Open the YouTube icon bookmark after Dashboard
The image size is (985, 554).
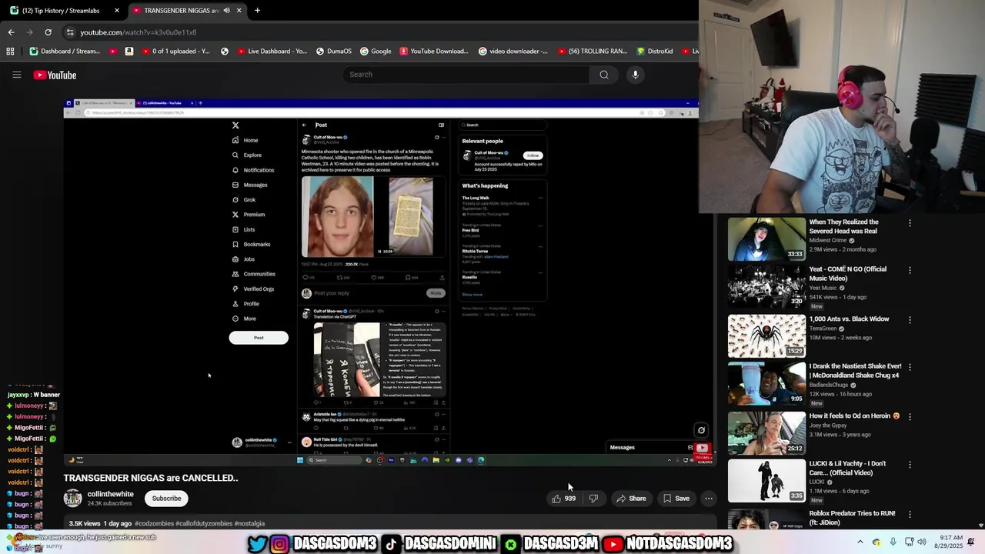point(113,52)
